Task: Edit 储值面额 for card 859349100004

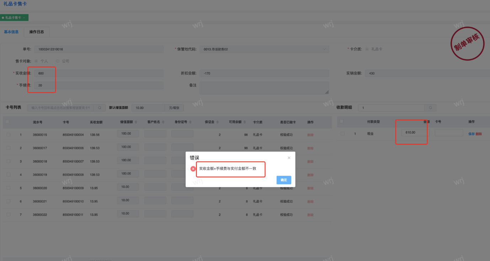Action: click(128, 134)
